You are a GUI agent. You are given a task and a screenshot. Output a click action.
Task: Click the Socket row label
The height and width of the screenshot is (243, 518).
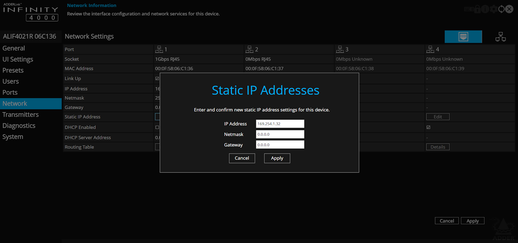[72, 59]
